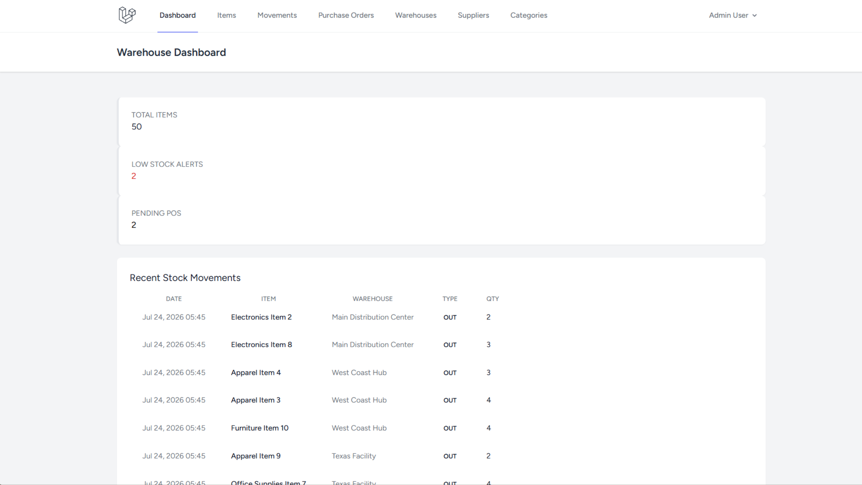Select Electronics Item 8 row name
862x485 pixels.
tap(261, 345)
